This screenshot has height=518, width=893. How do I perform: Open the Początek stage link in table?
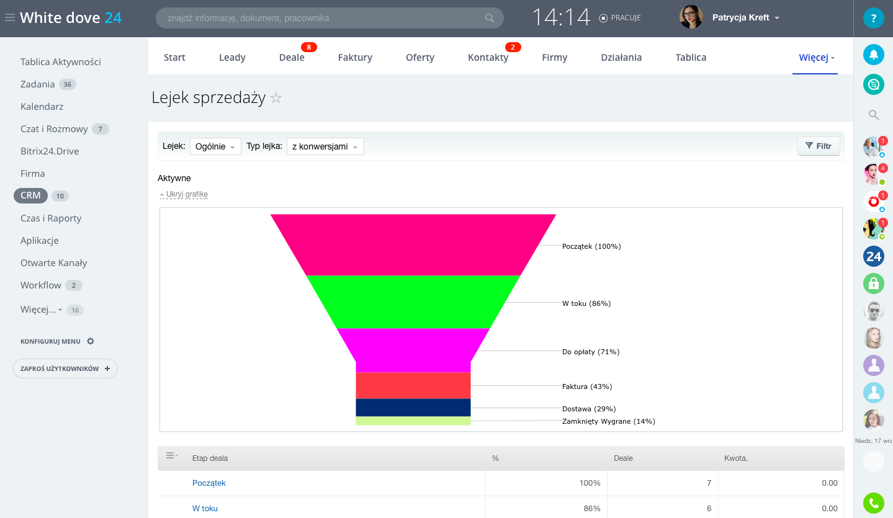tap(209, 483)
